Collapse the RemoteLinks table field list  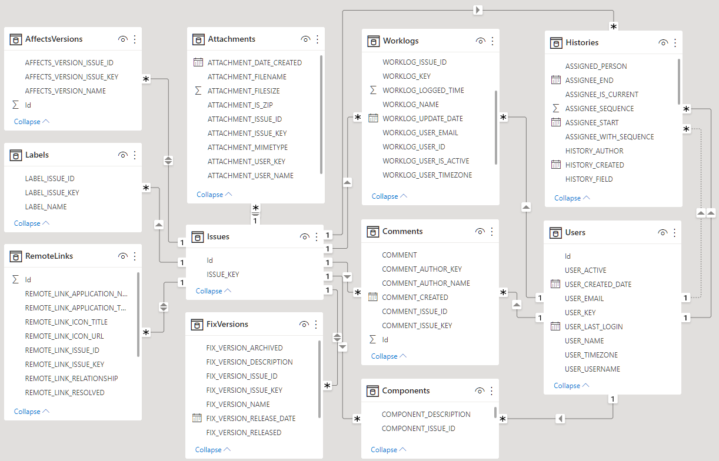pyautogui.click(x=32, y=411)
